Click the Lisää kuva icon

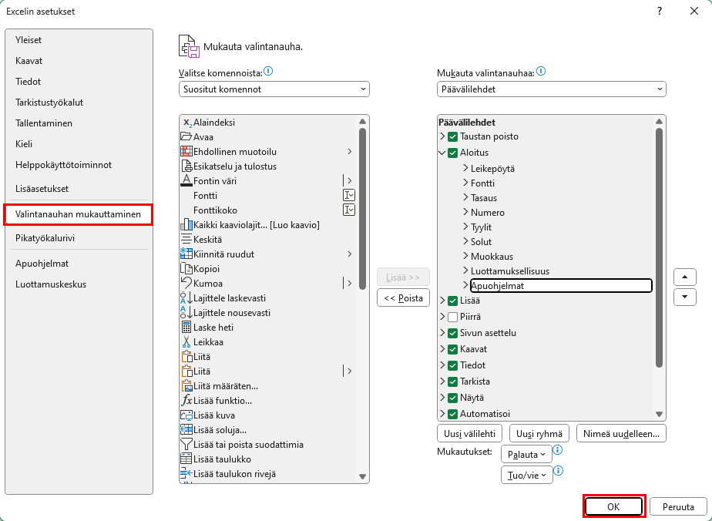186,415
